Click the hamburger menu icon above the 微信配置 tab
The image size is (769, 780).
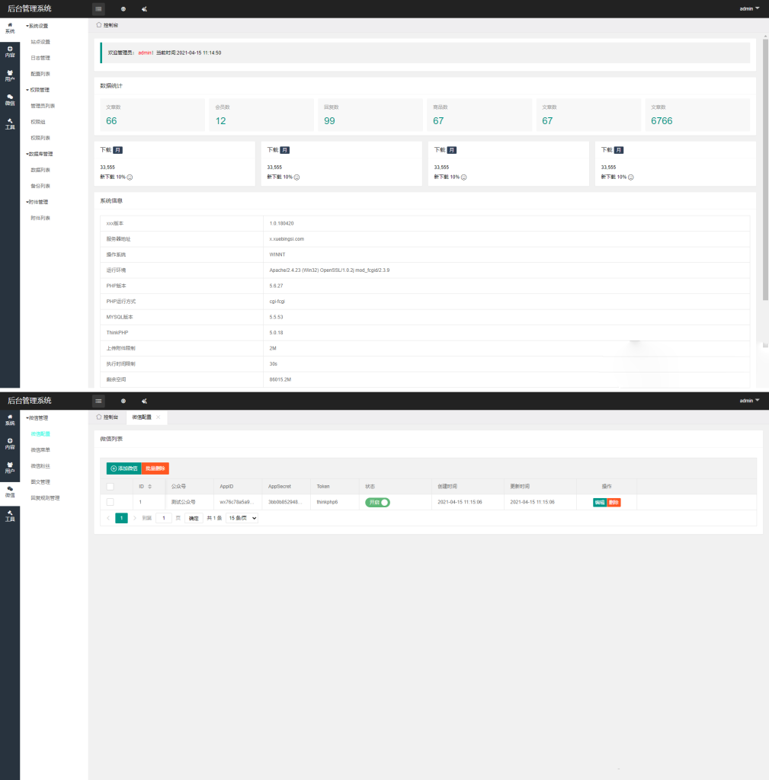pyautogui.click(x=99, y=401)
